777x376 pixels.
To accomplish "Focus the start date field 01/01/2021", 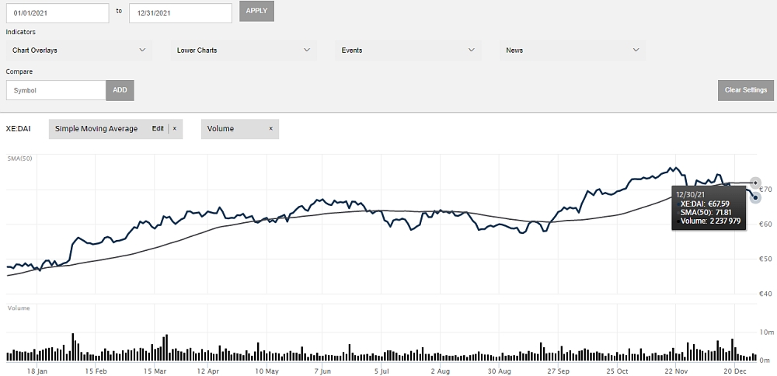I will tap(57, 13).
